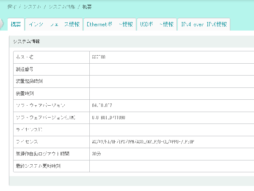This screenshot has height=191, width=254.
Task: Select the ライセンス row label
Action: point(27,142)
